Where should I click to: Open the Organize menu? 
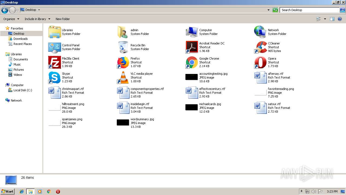pos(11,19)
